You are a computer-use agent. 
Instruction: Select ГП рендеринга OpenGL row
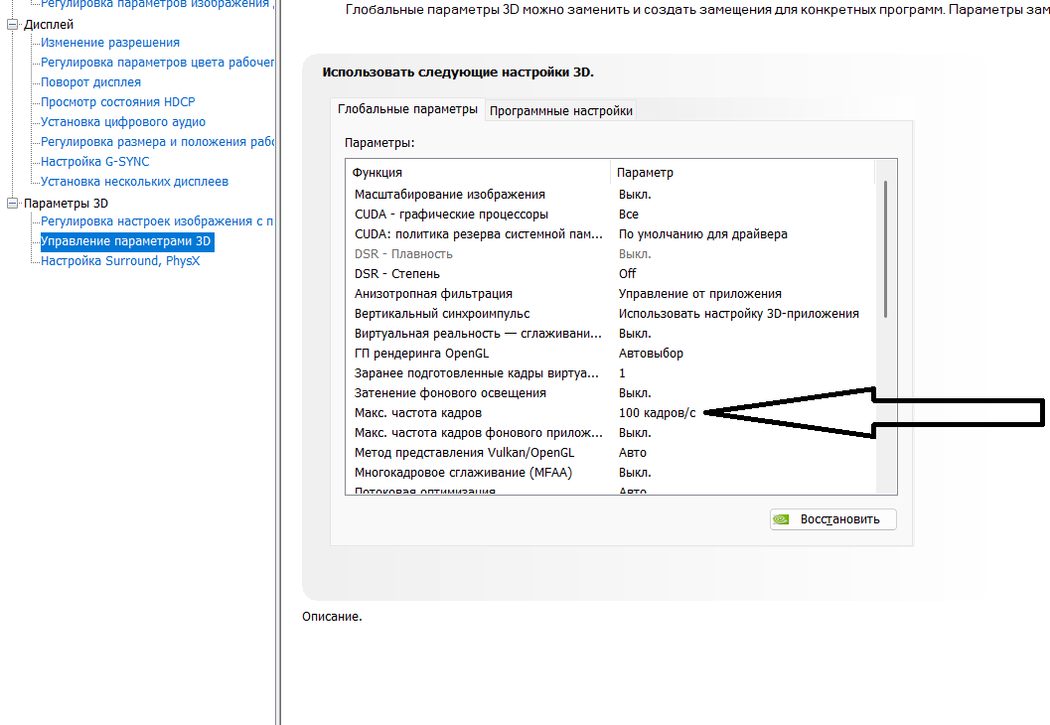pos(609,354)
